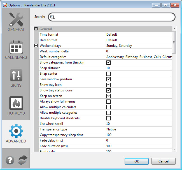
Task: Collapse the General property group
Action: 36,29
